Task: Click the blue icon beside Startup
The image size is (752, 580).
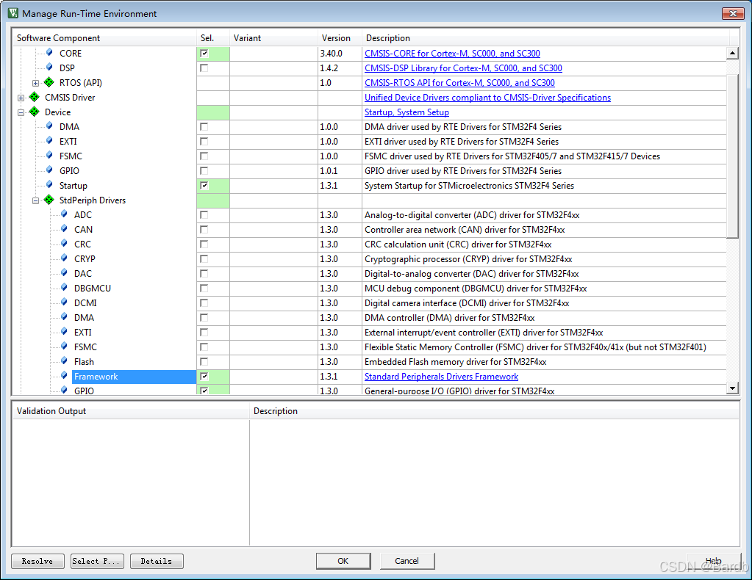Action: (49, 184)
